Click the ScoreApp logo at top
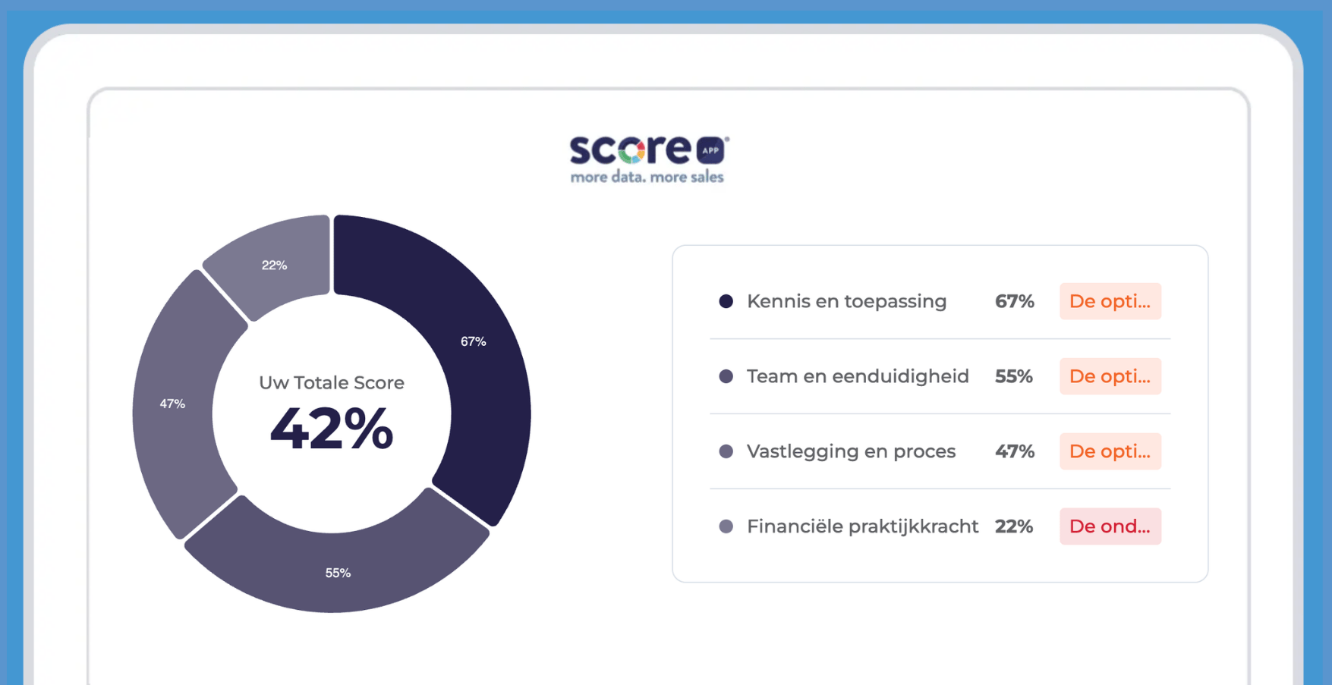 click(648, 159)
